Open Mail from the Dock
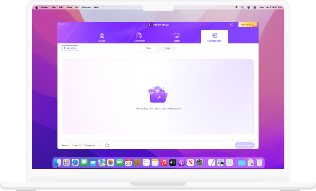 click(93, 162)
